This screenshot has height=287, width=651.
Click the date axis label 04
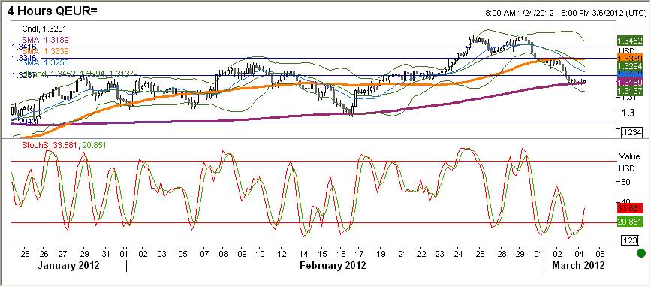[578, 253]
